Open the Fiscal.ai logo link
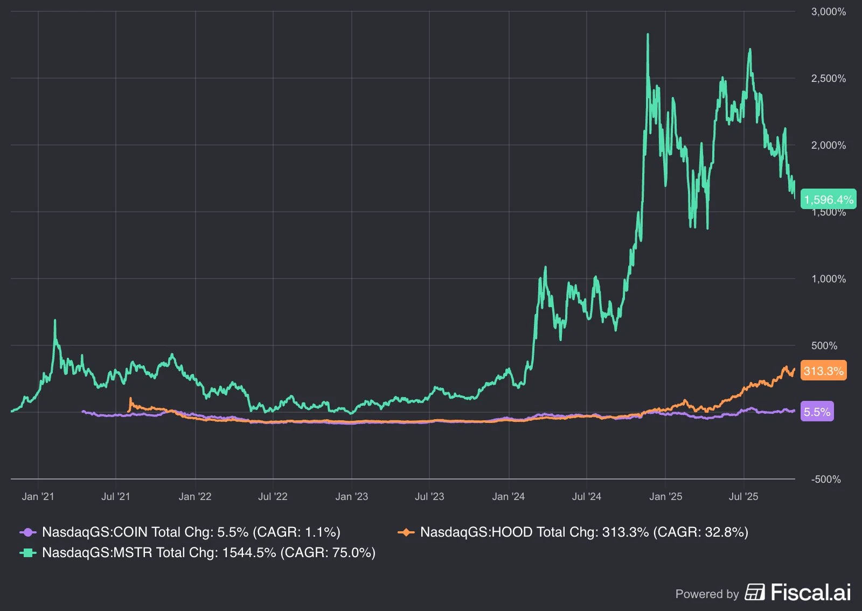 (x=798, y=592)
